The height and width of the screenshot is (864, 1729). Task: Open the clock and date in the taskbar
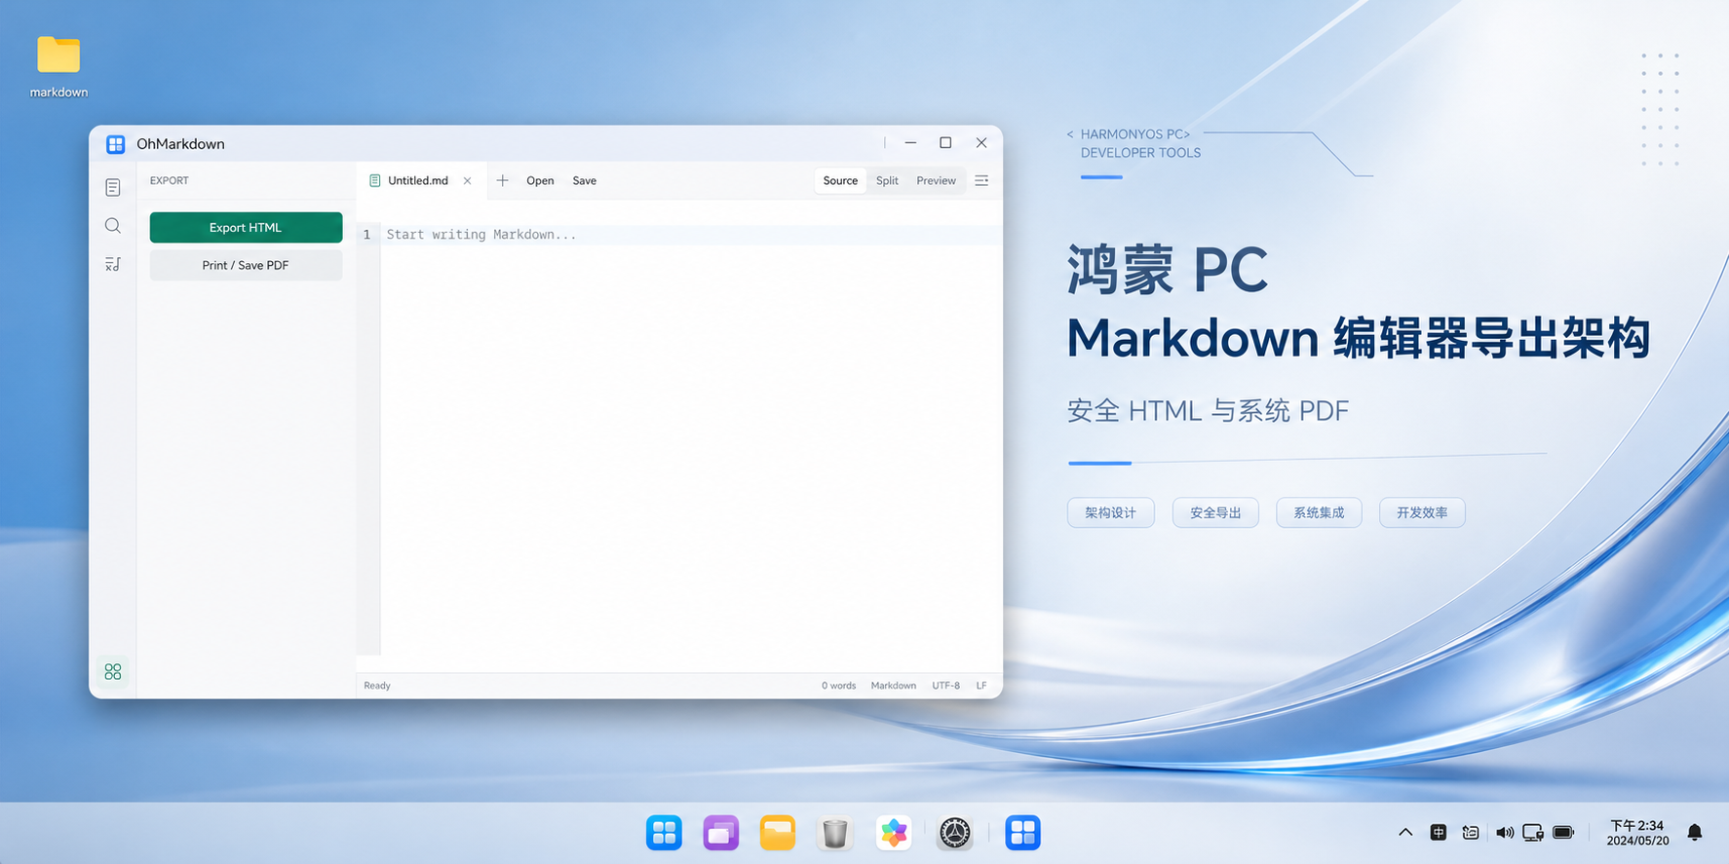pyautogui.click(x=1637, y=833)
